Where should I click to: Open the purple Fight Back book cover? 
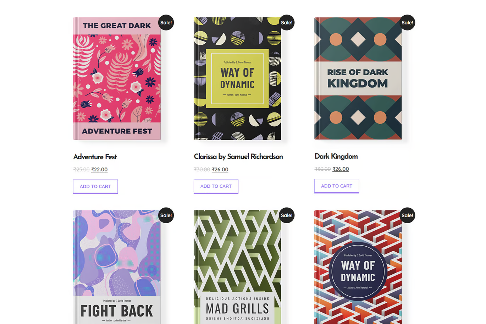(117, 267)
